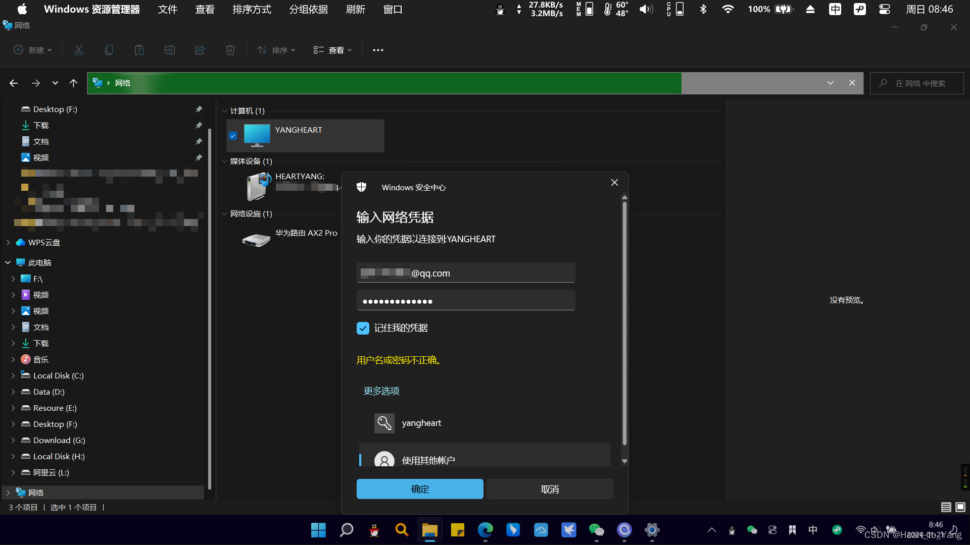Unpin Desktop (F:) quick access pin
The image size is (970, 545).
(x=199, y=109)
